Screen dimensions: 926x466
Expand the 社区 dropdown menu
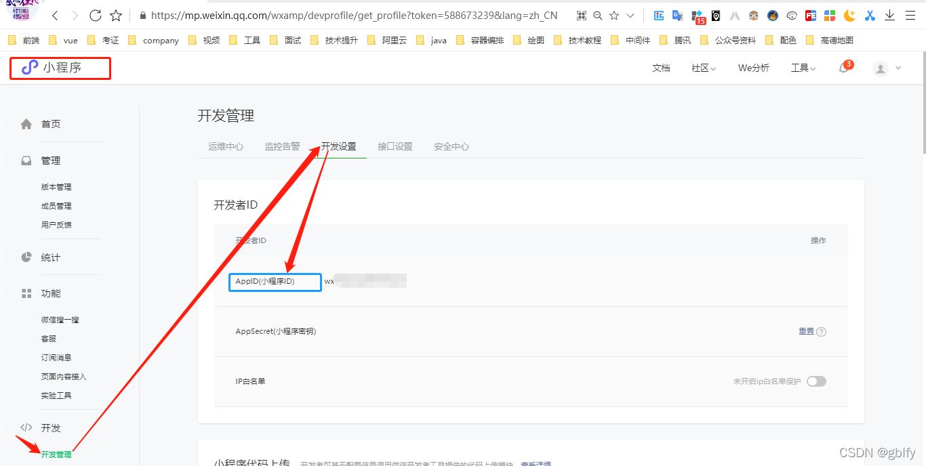[704, 68]
